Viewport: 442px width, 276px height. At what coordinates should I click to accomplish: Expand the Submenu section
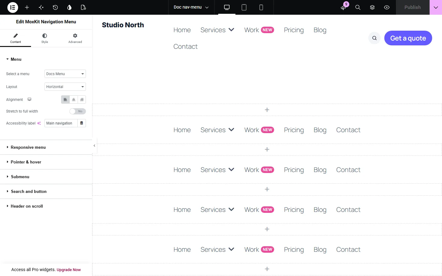[x=46, y=177]
